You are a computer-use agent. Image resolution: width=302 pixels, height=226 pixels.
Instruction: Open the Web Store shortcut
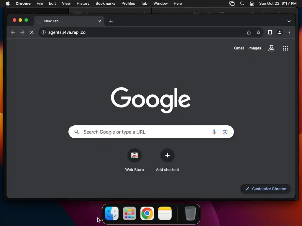(134, 160)
